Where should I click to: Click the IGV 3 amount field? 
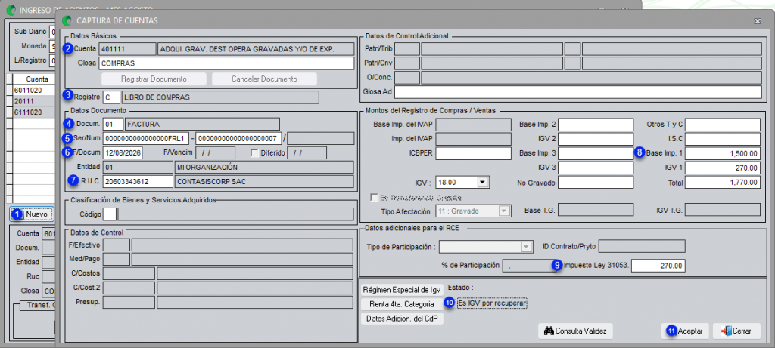[x=596, y=168]
